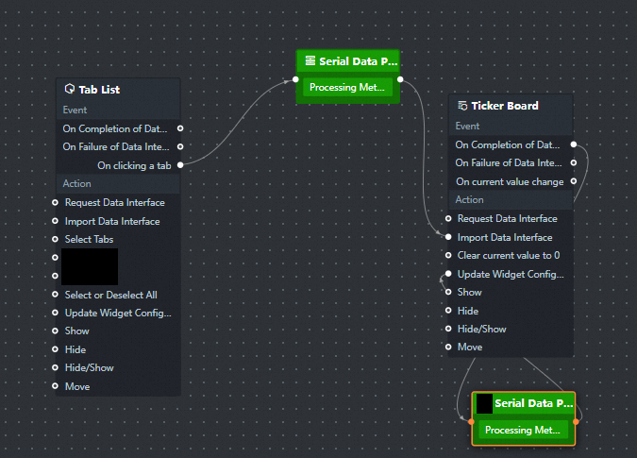Select the Tab List node title
Image resolution: width=637 pixels, height=458 pixels.
[x=99, y=90]
